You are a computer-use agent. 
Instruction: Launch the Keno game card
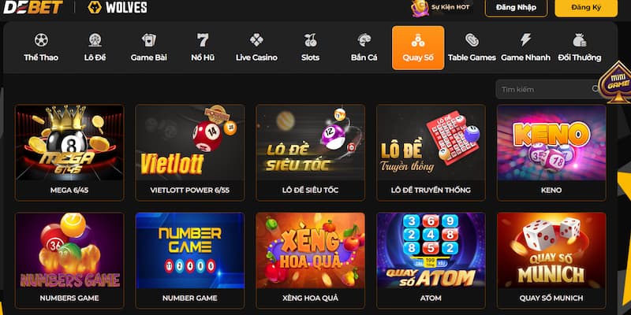coord(551,153)
